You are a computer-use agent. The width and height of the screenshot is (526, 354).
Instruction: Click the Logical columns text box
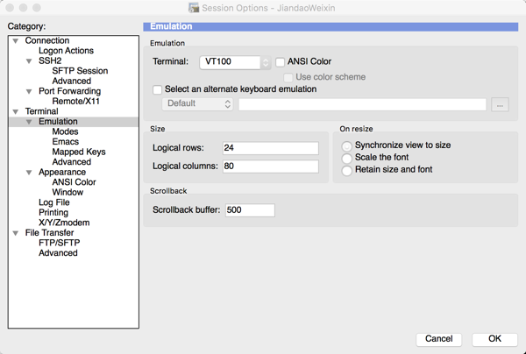pos(270,166)
